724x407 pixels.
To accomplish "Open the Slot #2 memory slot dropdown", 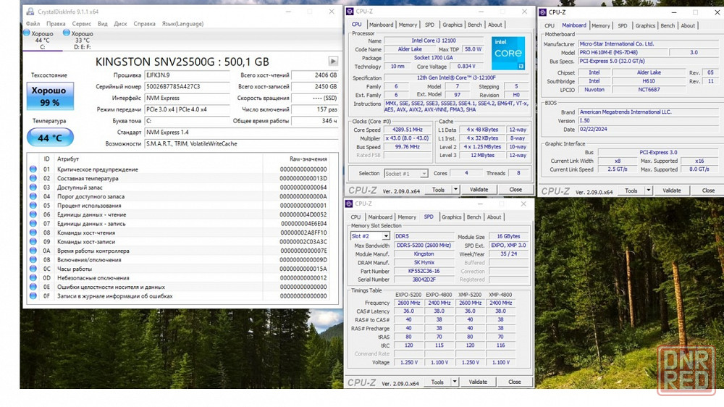I will click(370, 236).
